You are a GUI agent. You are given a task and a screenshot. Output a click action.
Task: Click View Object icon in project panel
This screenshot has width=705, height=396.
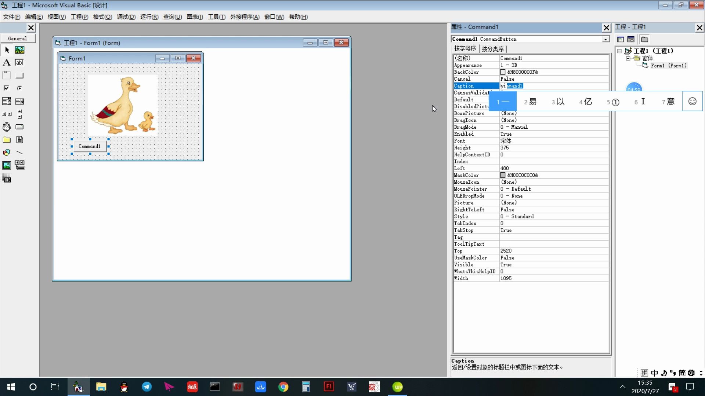coord(631,39)
